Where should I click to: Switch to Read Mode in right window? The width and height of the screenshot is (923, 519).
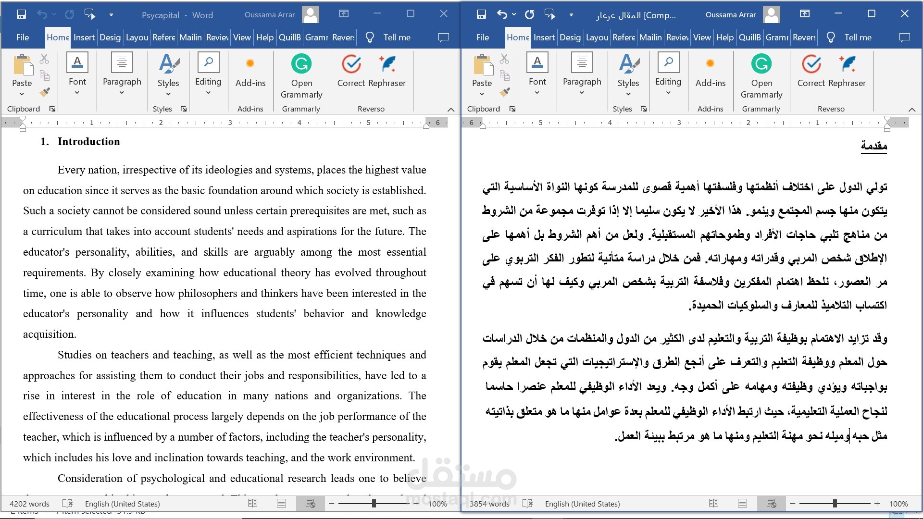click(713, 504)
